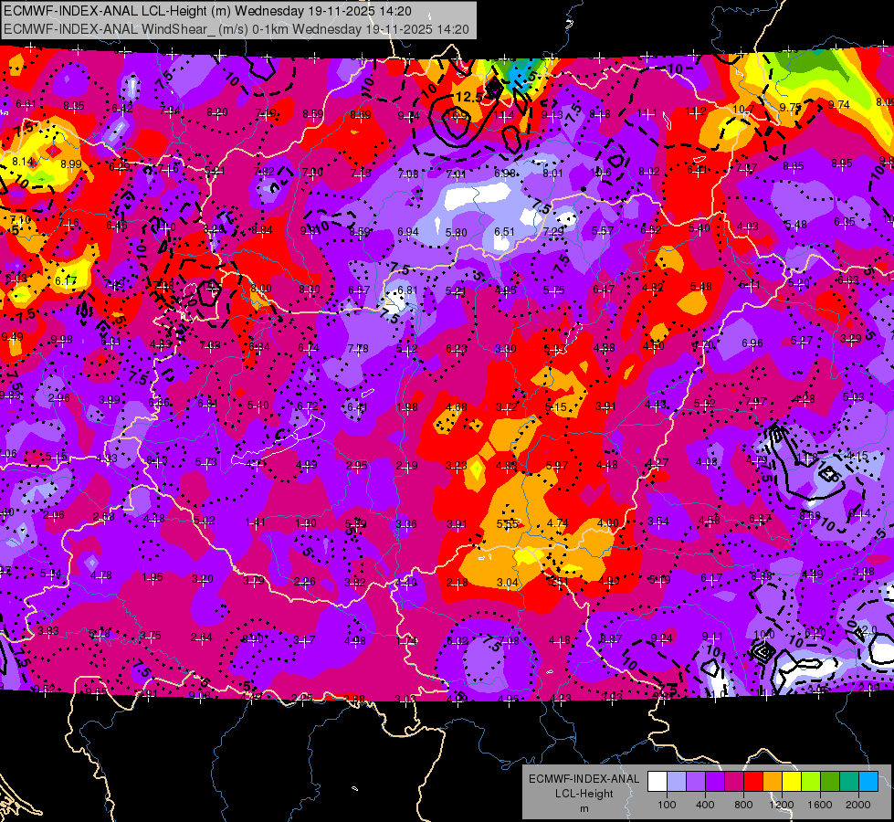The image size is (894, 822).
Task: Click the 100 legend scale label
Action: [x=667, y=805]
